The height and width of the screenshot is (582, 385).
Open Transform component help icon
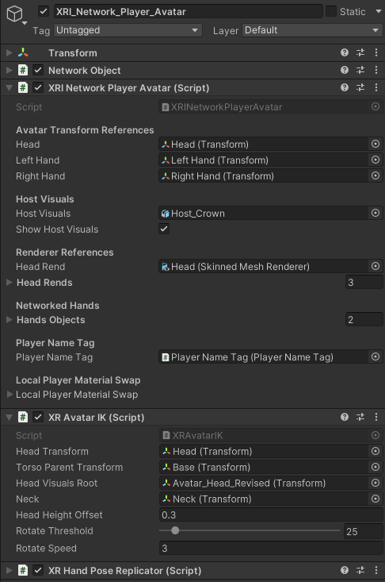pyautogui.click(x=345, y=52)
